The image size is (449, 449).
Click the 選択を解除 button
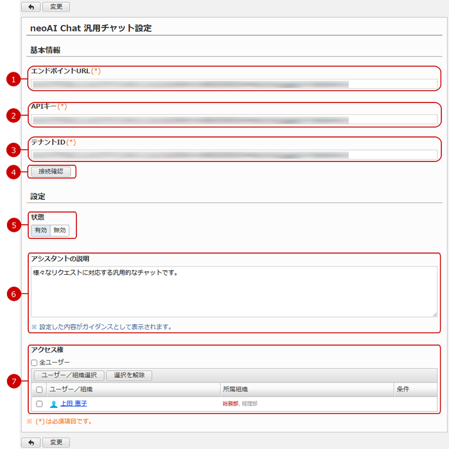tap(129, 375)
